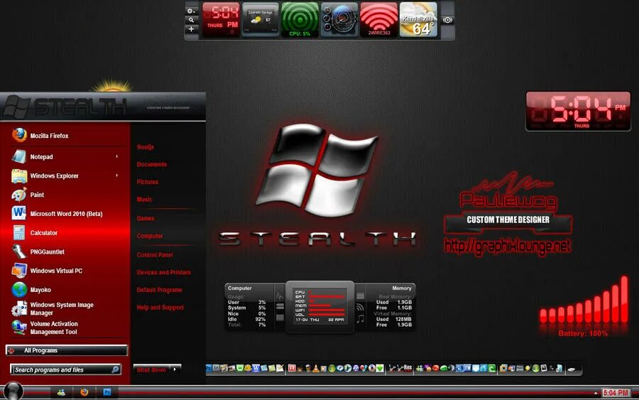Open Control Panel link

[x=155, y=255]
